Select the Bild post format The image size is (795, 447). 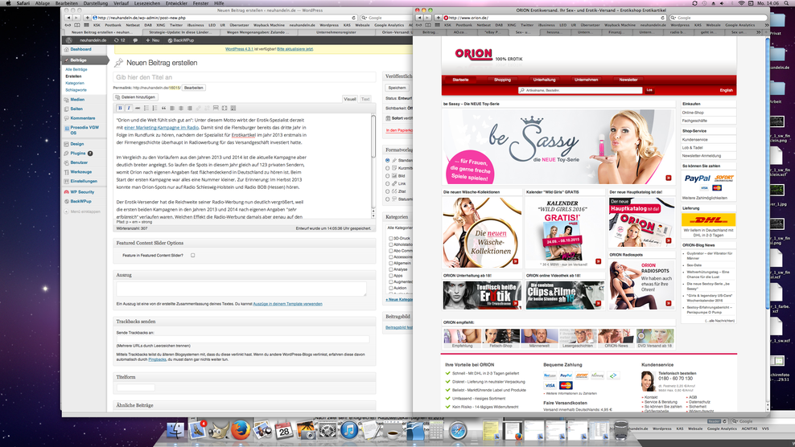click(388, 176)
